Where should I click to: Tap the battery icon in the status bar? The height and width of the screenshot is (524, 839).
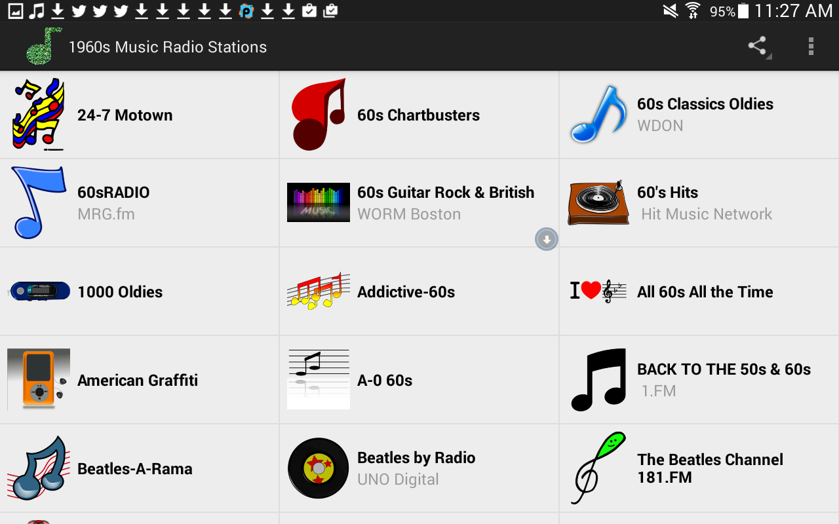click(743, 10)
